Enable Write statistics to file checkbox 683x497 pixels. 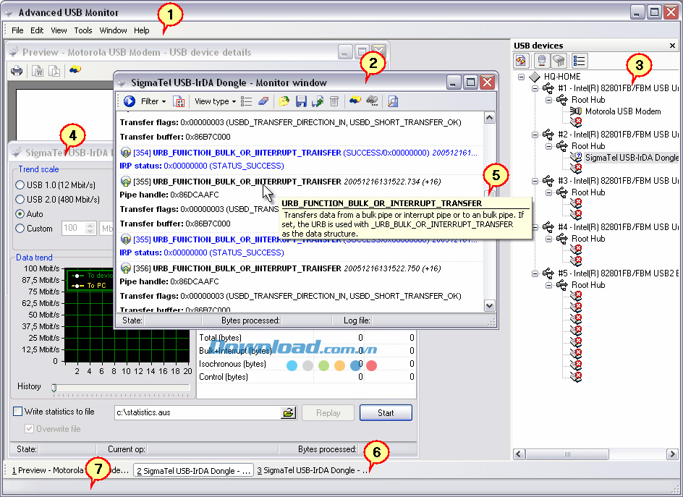(18, 412)
